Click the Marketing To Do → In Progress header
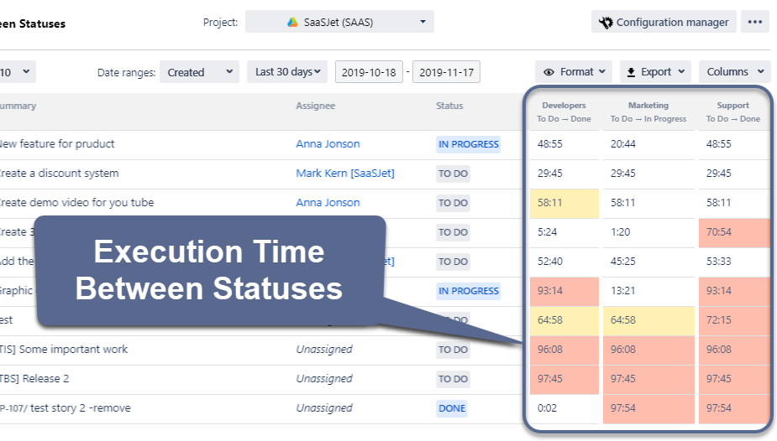Screen dimensions: 777x441 [x=648, y=112]
